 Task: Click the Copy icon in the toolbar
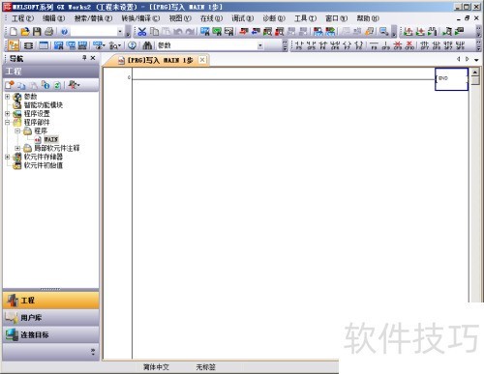(x=154, y=32)
